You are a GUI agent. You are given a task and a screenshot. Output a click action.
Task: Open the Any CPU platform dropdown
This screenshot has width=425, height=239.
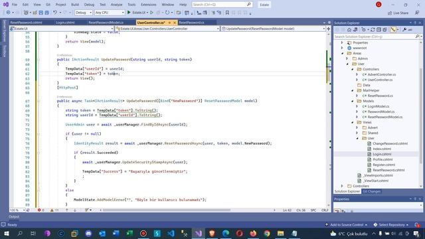coord(110,13)
